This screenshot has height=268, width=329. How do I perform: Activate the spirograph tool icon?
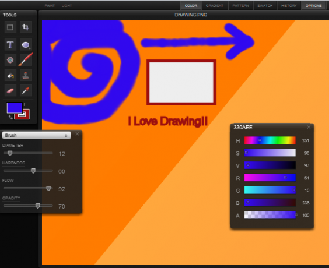point(10,60)
